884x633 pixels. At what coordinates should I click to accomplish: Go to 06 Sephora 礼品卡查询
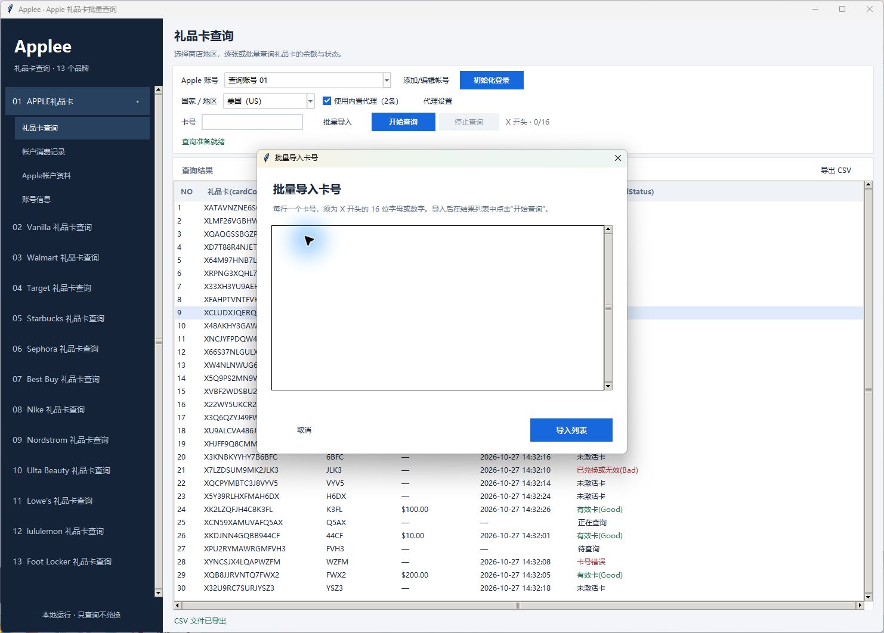[x=55, y=349]
